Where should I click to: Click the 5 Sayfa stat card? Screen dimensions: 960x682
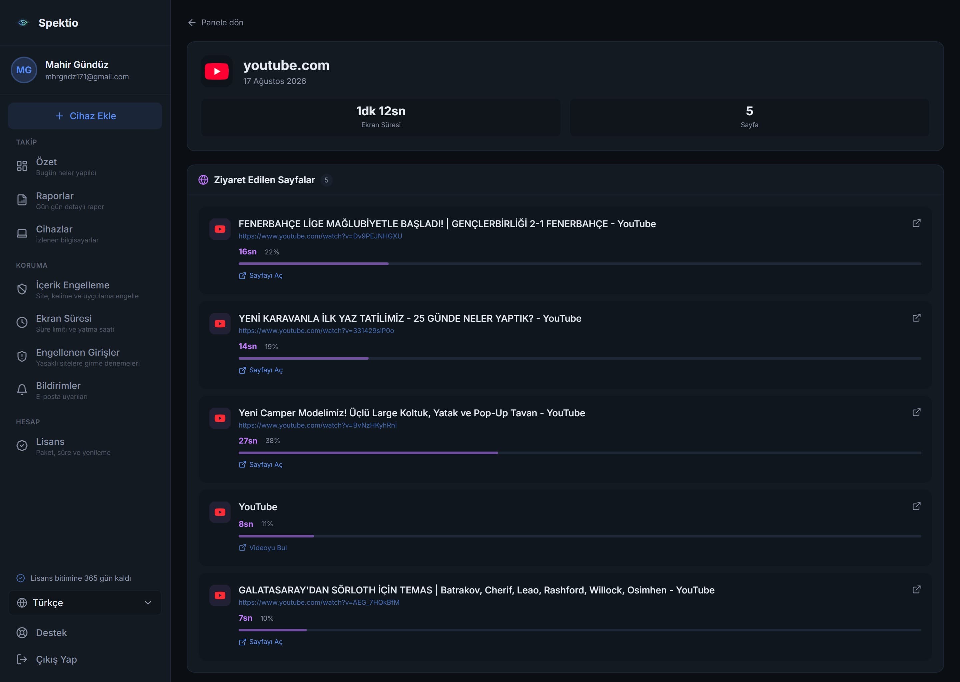pyautogui.click(x=749, y=117)
